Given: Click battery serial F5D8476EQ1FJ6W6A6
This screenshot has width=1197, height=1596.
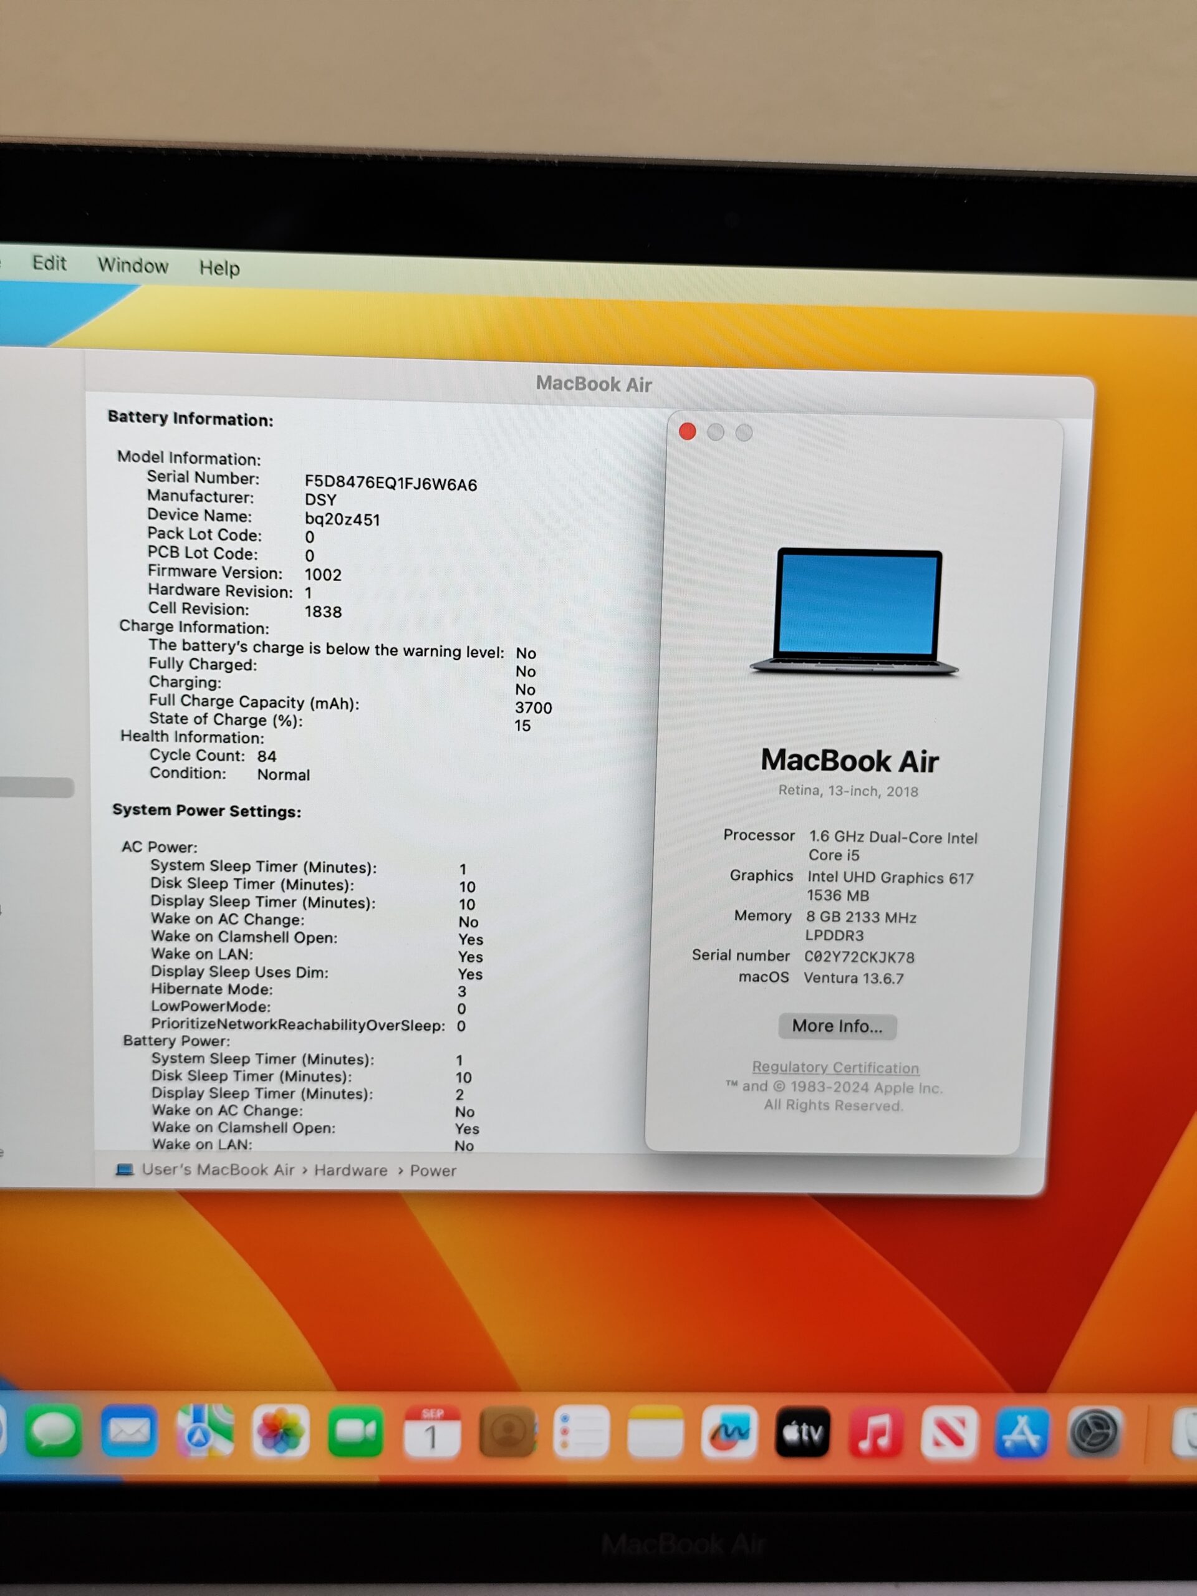Looking at the screenshot, I should click(x=390, y=483).
